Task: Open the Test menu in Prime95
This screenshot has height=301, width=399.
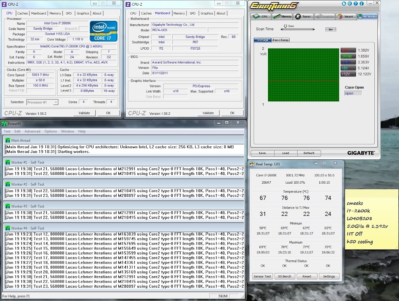Action: click(x=7, y=131)
